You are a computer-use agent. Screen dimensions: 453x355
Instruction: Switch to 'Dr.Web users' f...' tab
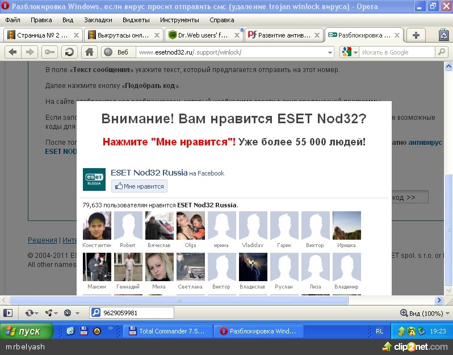click(203, 35)
